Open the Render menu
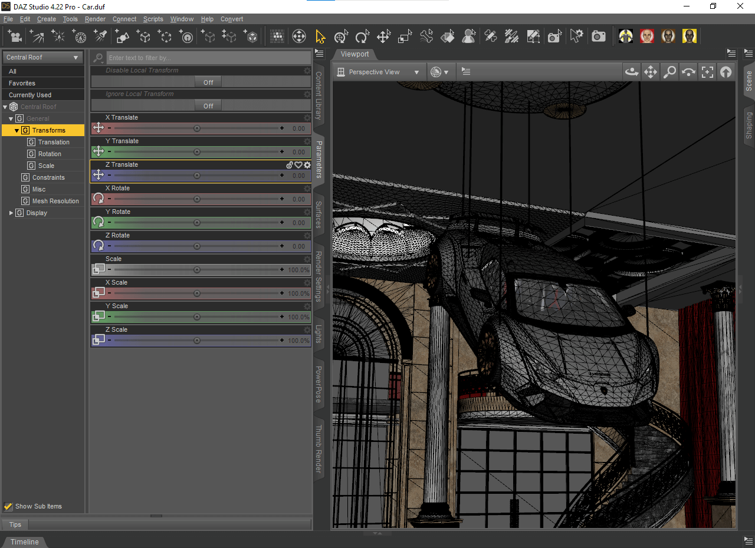This screenshot has height=548, width=755. pos(96,19)
